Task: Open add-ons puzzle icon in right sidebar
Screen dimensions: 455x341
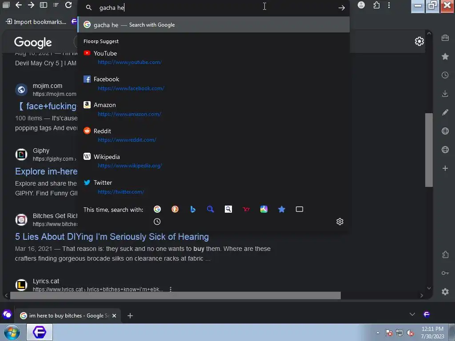Action: [x=445, y=254]
